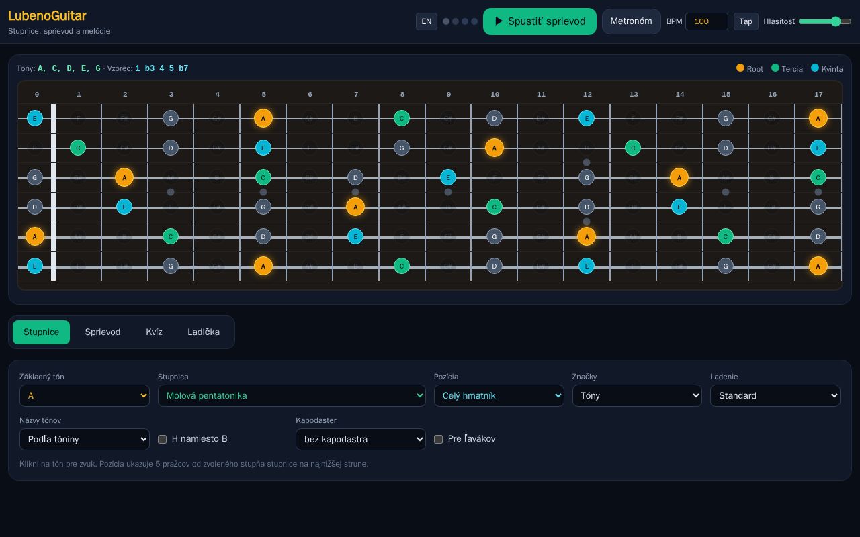Click the Tap tempo button
Viewport: 860px width, 537px height.
(746, 21)
